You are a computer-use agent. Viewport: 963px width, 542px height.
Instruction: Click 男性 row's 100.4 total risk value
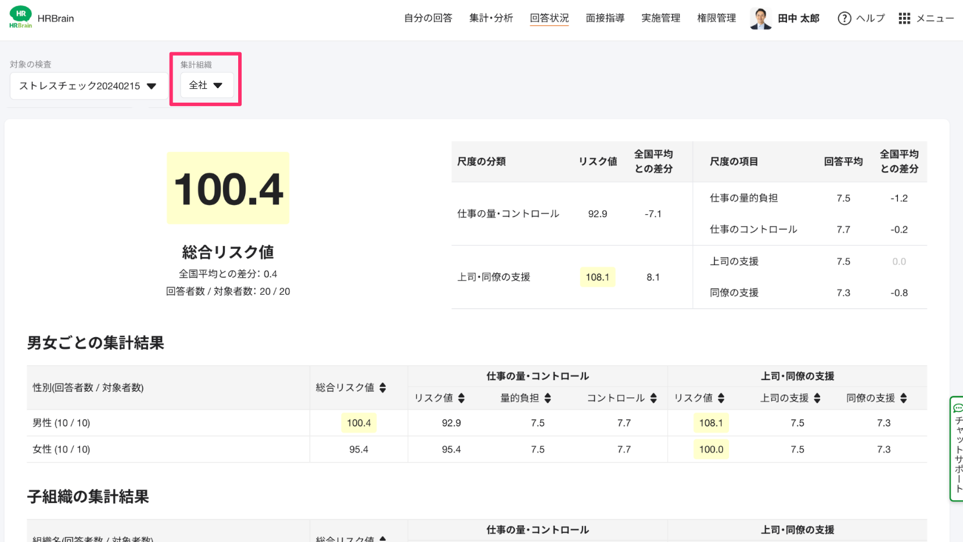[x=359, y=423]
